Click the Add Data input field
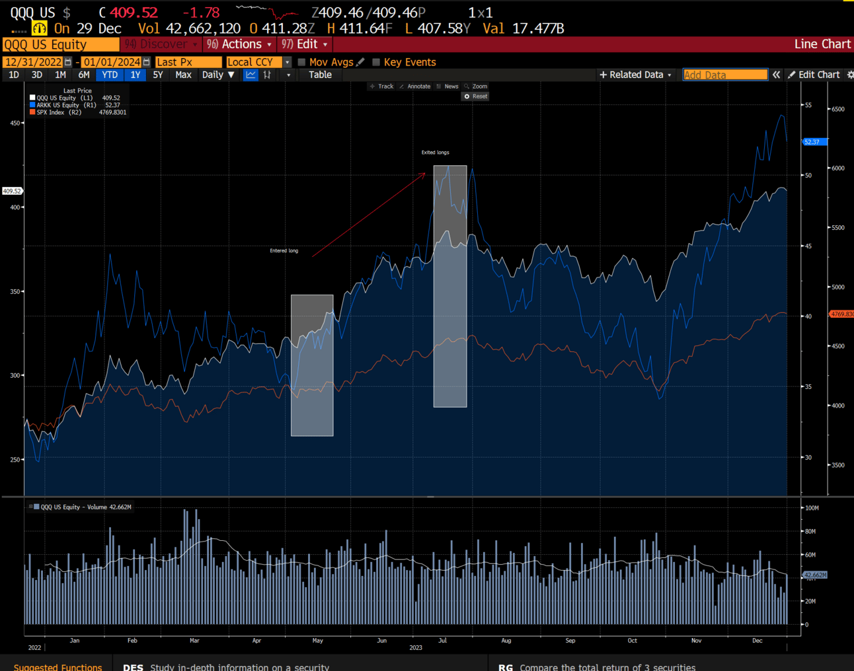The image size is (854, 671). 725,75
